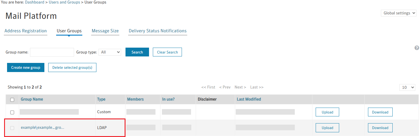
Task: Open the Message Size tab
Action: pyautogui.click(x=105, y=31)
